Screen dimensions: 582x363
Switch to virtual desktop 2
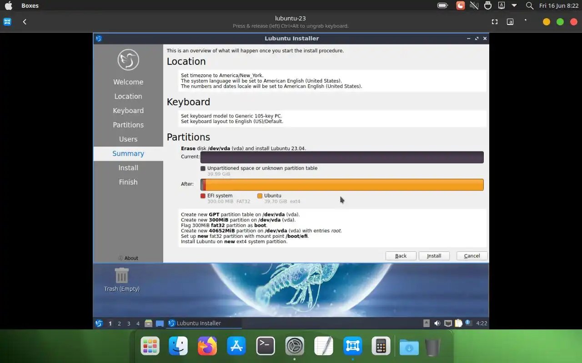click(x=119, y=324)
